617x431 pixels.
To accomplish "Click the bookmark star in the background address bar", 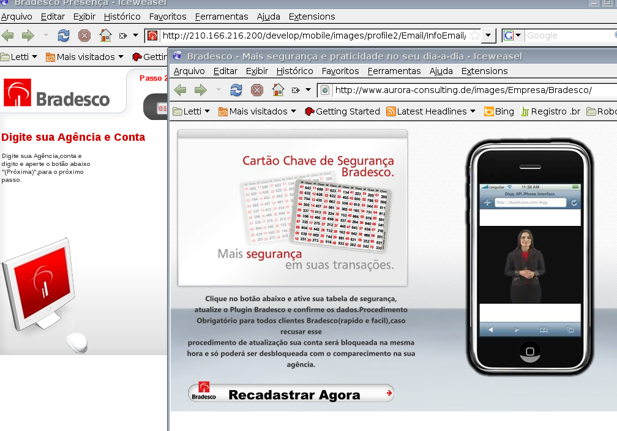I will coord(475,36).
